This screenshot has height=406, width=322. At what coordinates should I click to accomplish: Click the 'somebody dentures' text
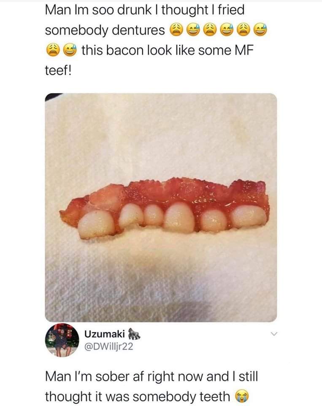coord(105,30)
